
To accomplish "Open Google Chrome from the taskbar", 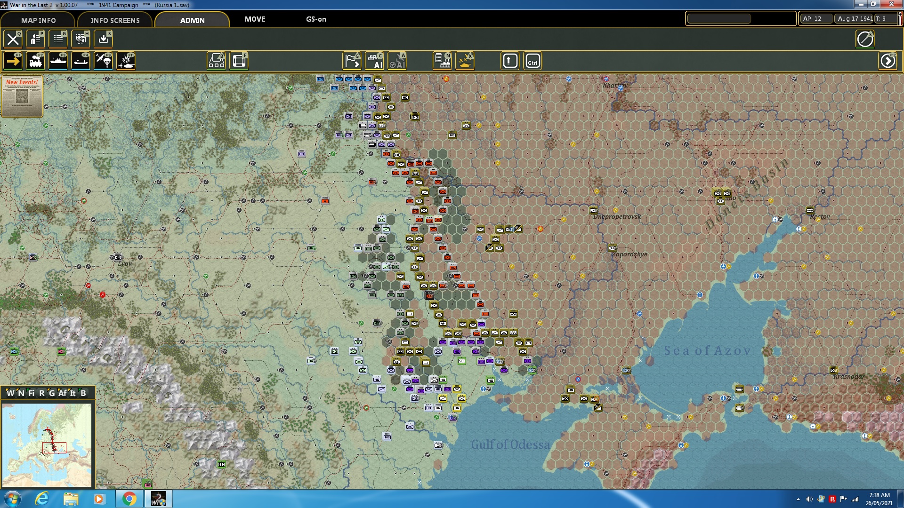I will pyautogui.click(x=129, y=499).
